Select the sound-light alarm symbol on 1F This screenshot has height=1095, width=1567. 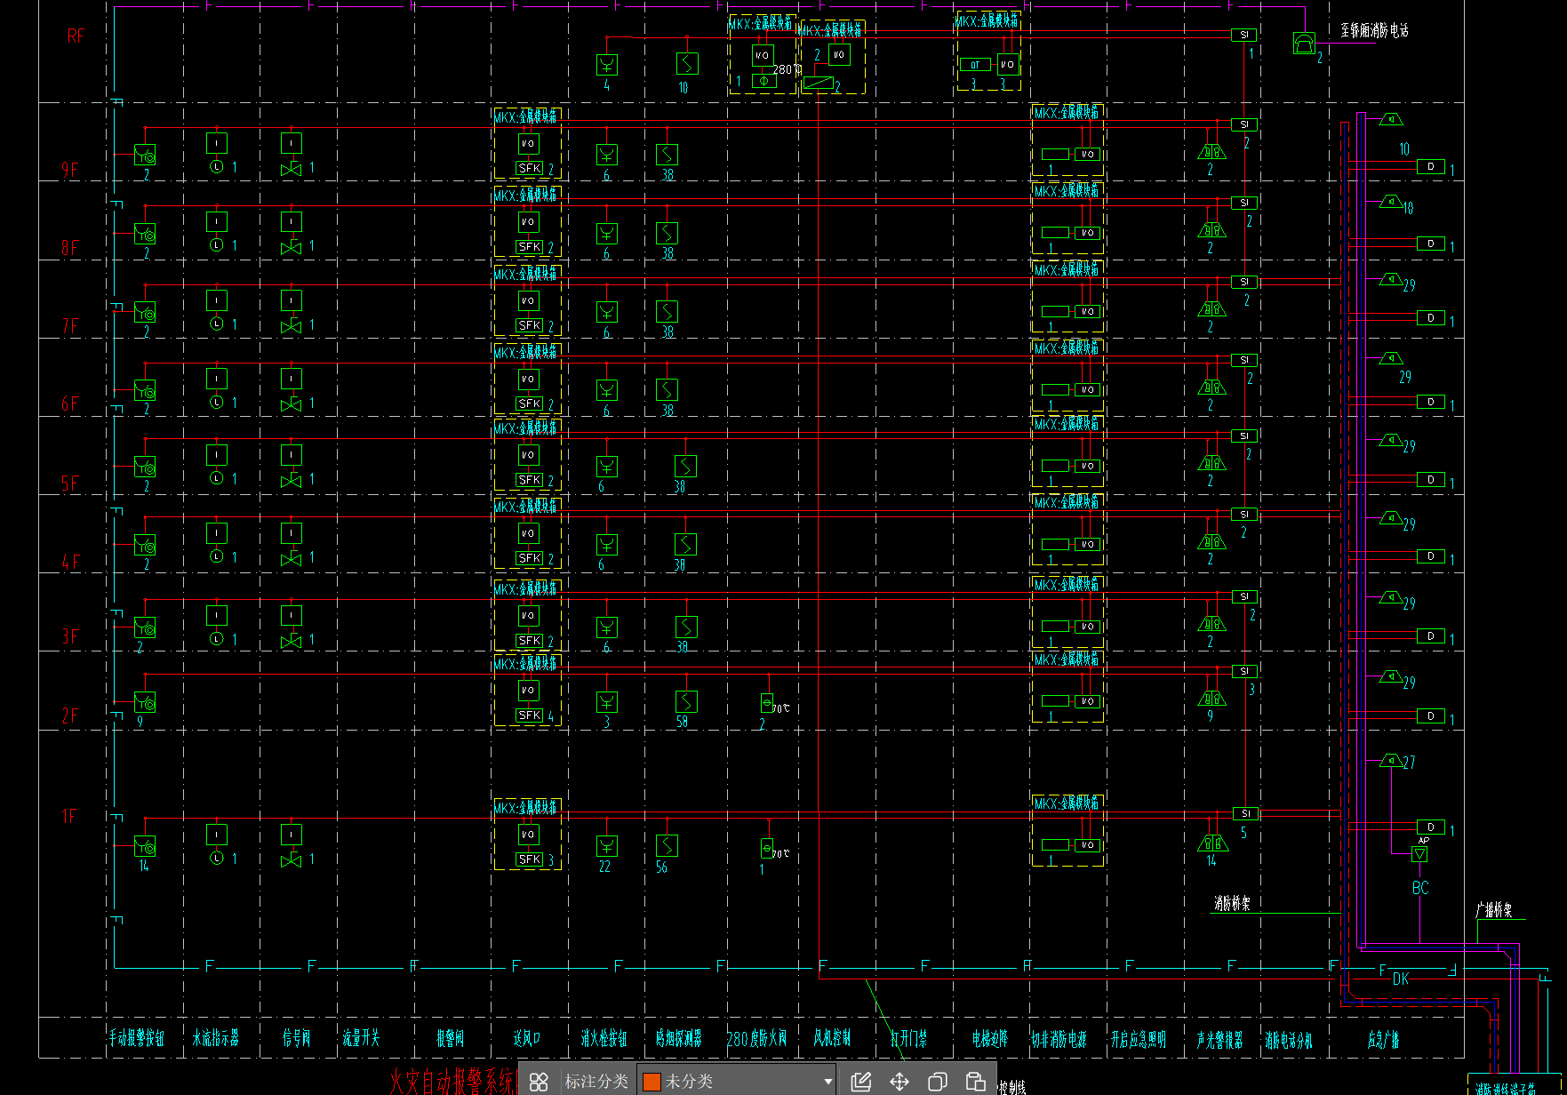(x=1211, y=843)
